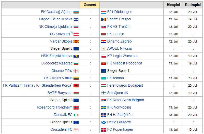
Task: Click the Azerbaijan flag beside FK Qarabağ Ağdam
Action: pyautogui.click(x=76, y=12)
